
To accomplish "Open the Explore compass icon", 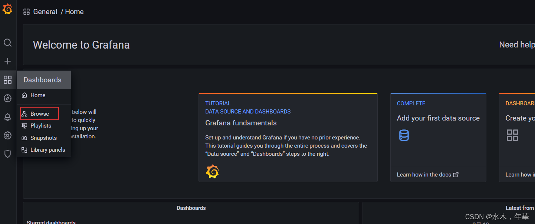I will point(7,98).
